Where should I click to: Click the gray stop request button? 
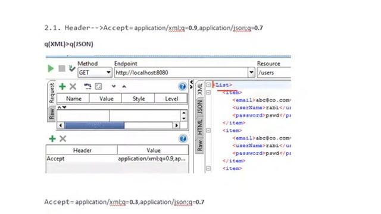(62, 68)
